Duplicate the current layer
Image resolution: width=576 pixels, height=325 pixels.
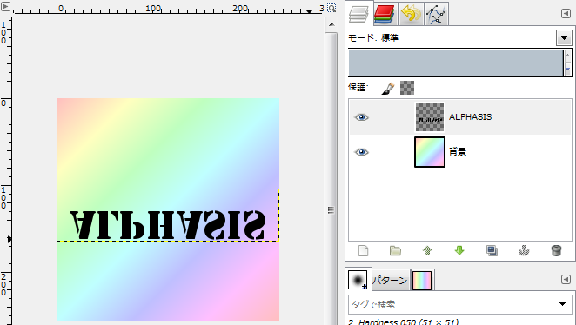[492, 251]
